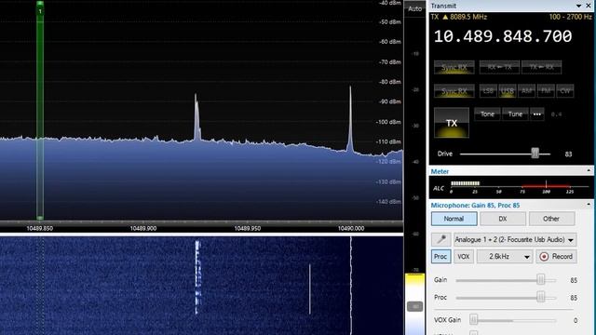The image size is (596, 335).
Task: Switch to the Normal microphone profile
Action: click(x=454, y=219)
